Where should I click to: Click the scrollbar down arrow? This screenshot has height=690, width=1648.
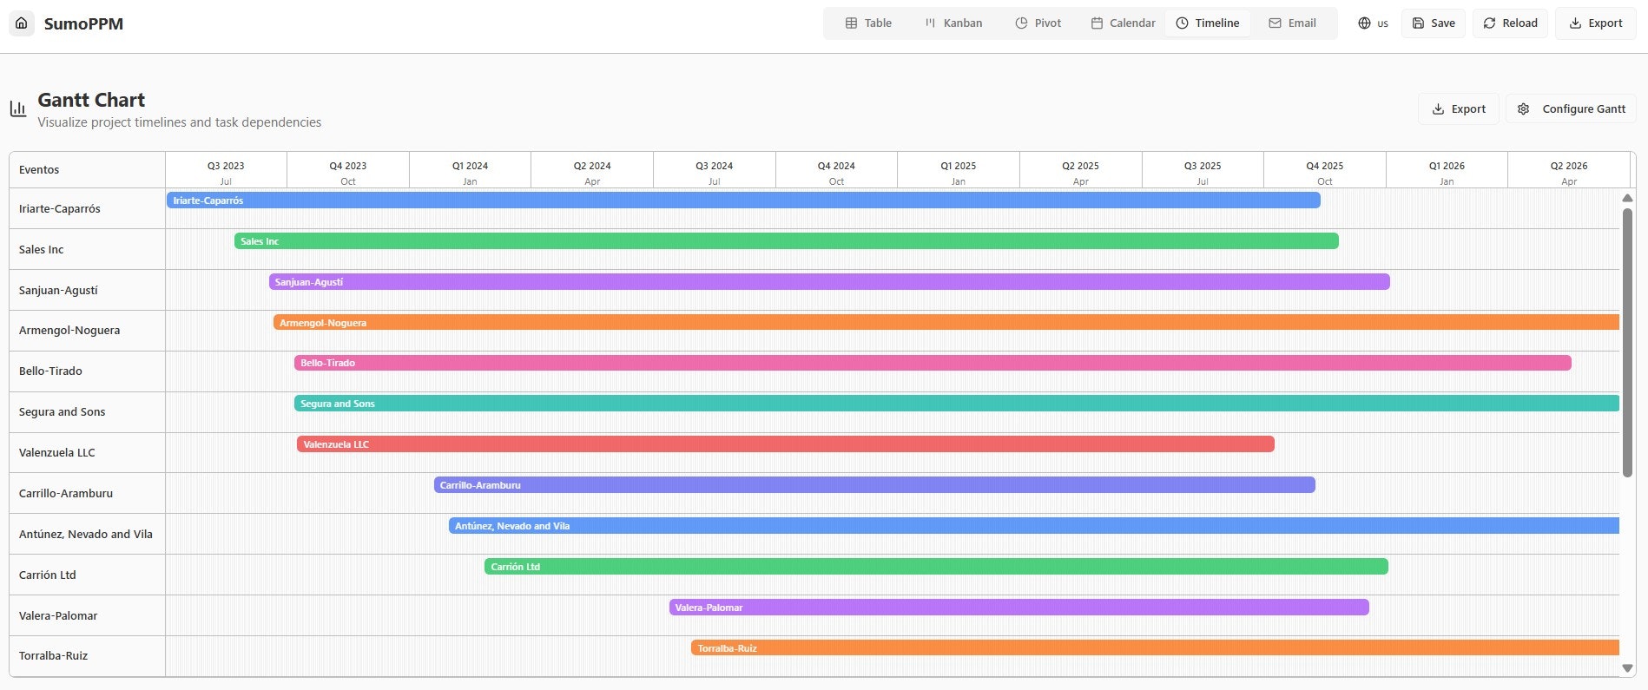[1627, 668]
